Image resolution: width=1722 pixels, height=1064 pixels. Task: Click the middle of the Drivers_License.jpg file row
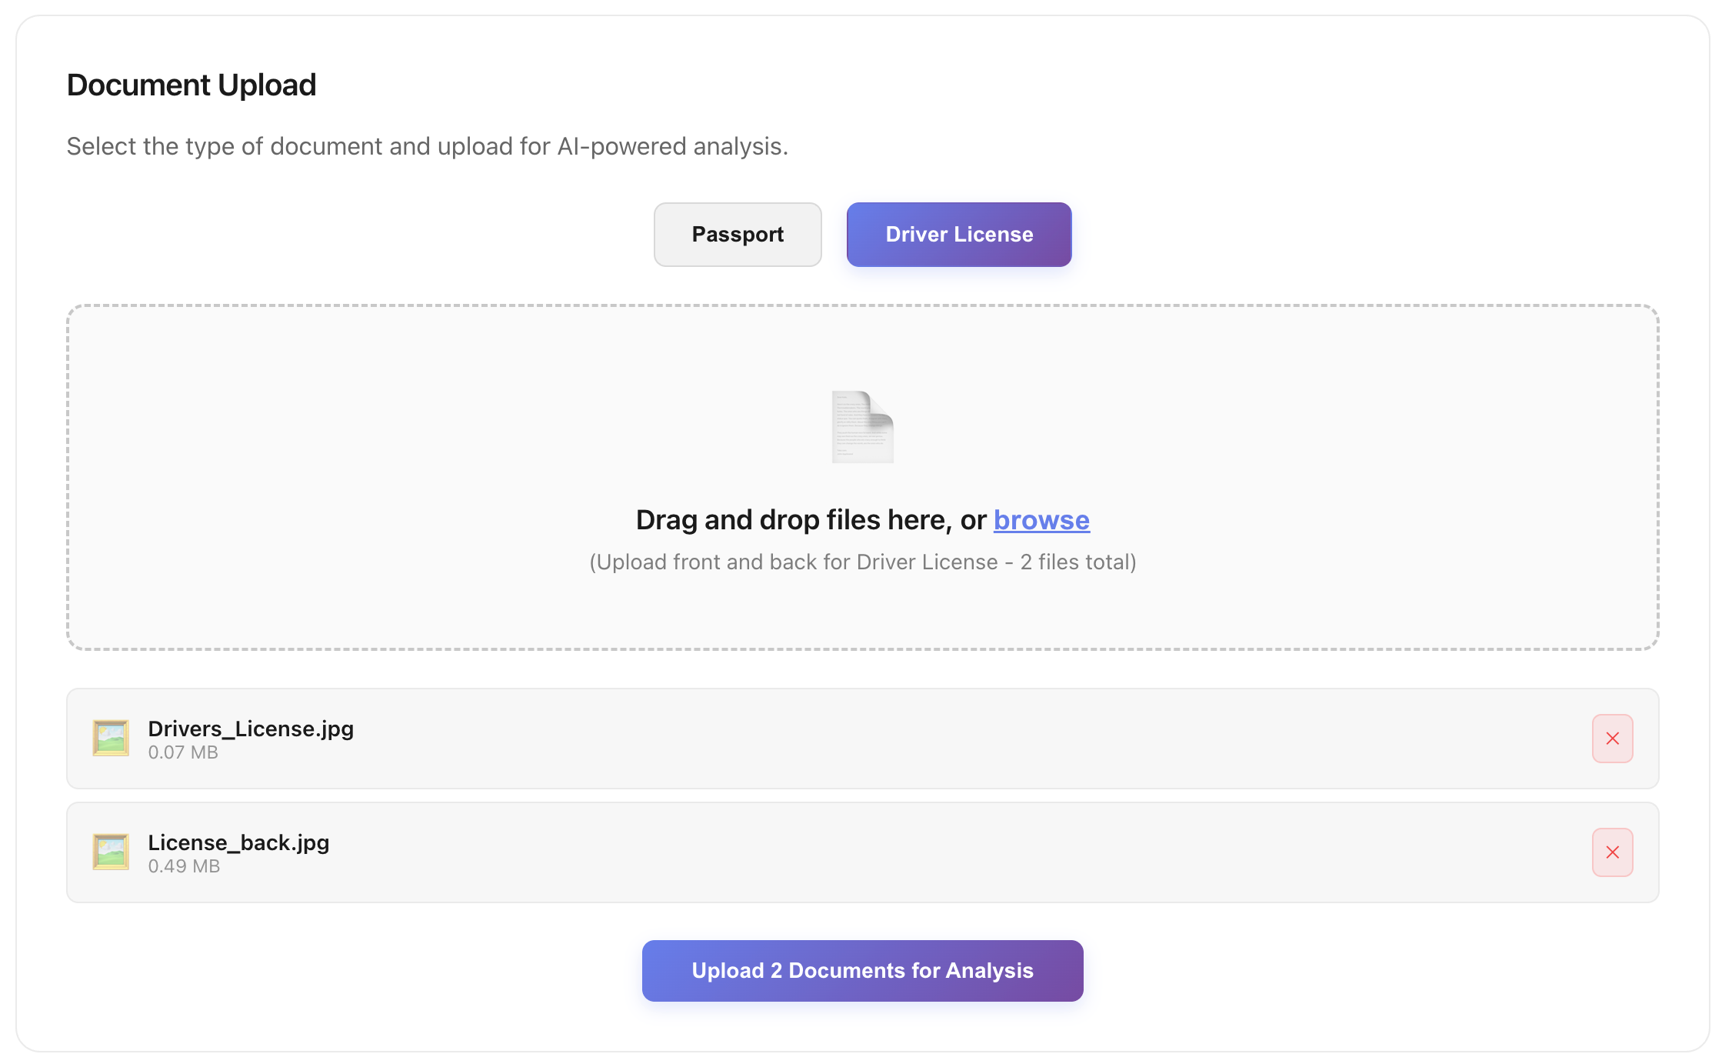(861, 739)
